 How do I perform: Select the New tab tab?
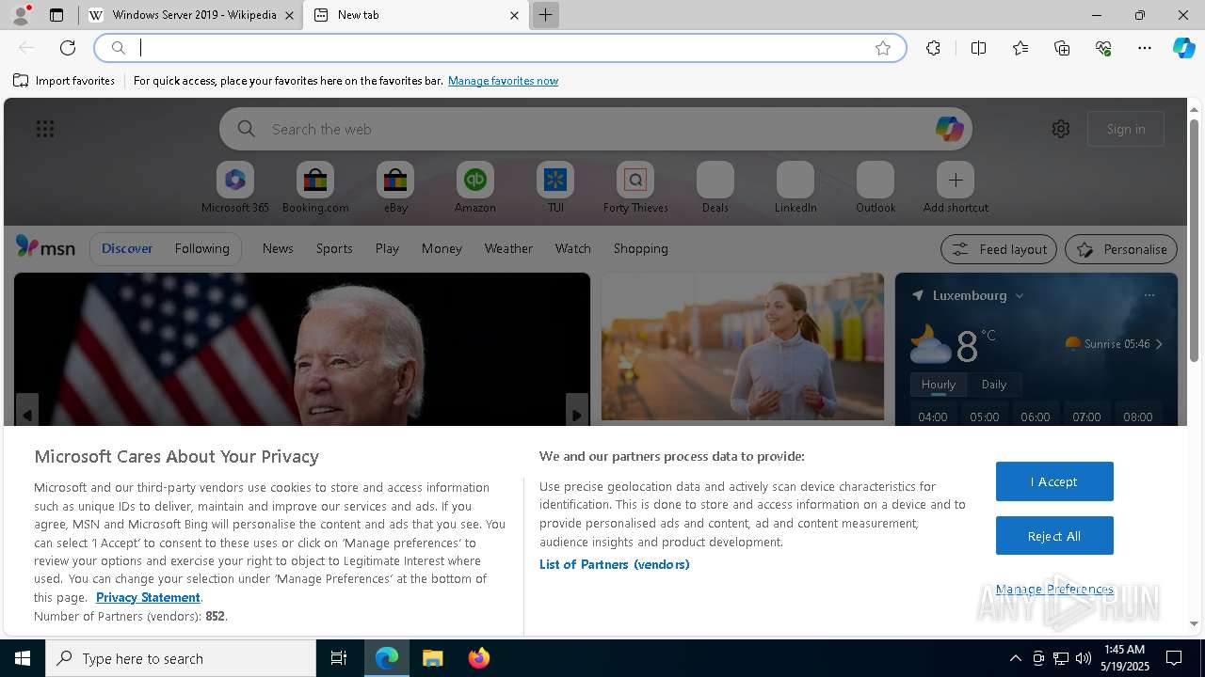point(415,15)
